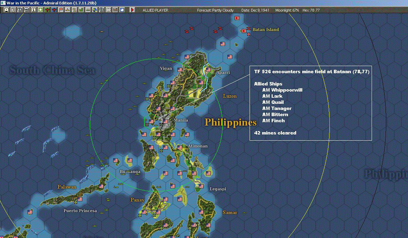Open the red plane on blue icon
This screenshot has height=238, width=408.
(x=54, y=10)
